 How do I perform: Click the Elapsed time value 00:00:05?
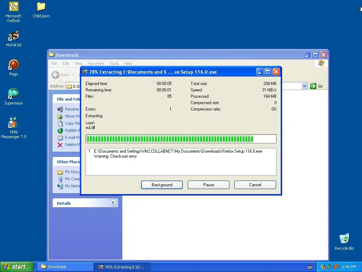[164, 84]
